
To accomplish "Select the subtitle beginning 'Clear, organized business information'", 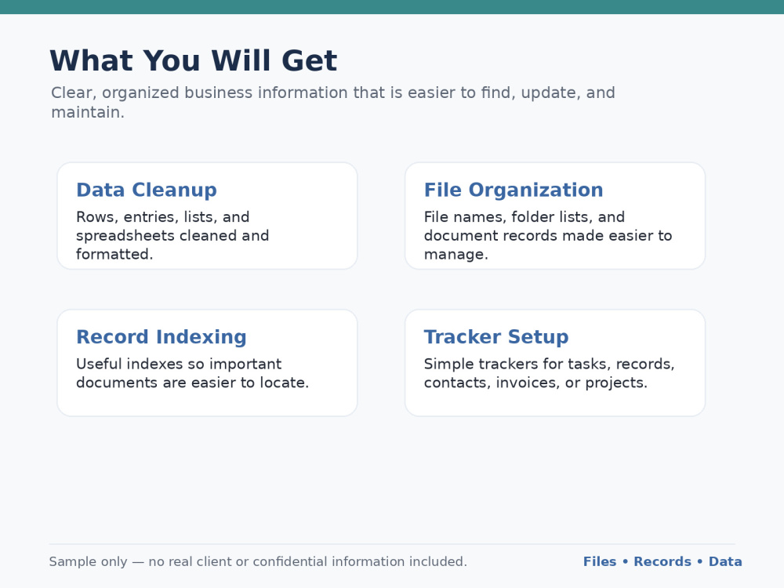I will coord(333,102).
